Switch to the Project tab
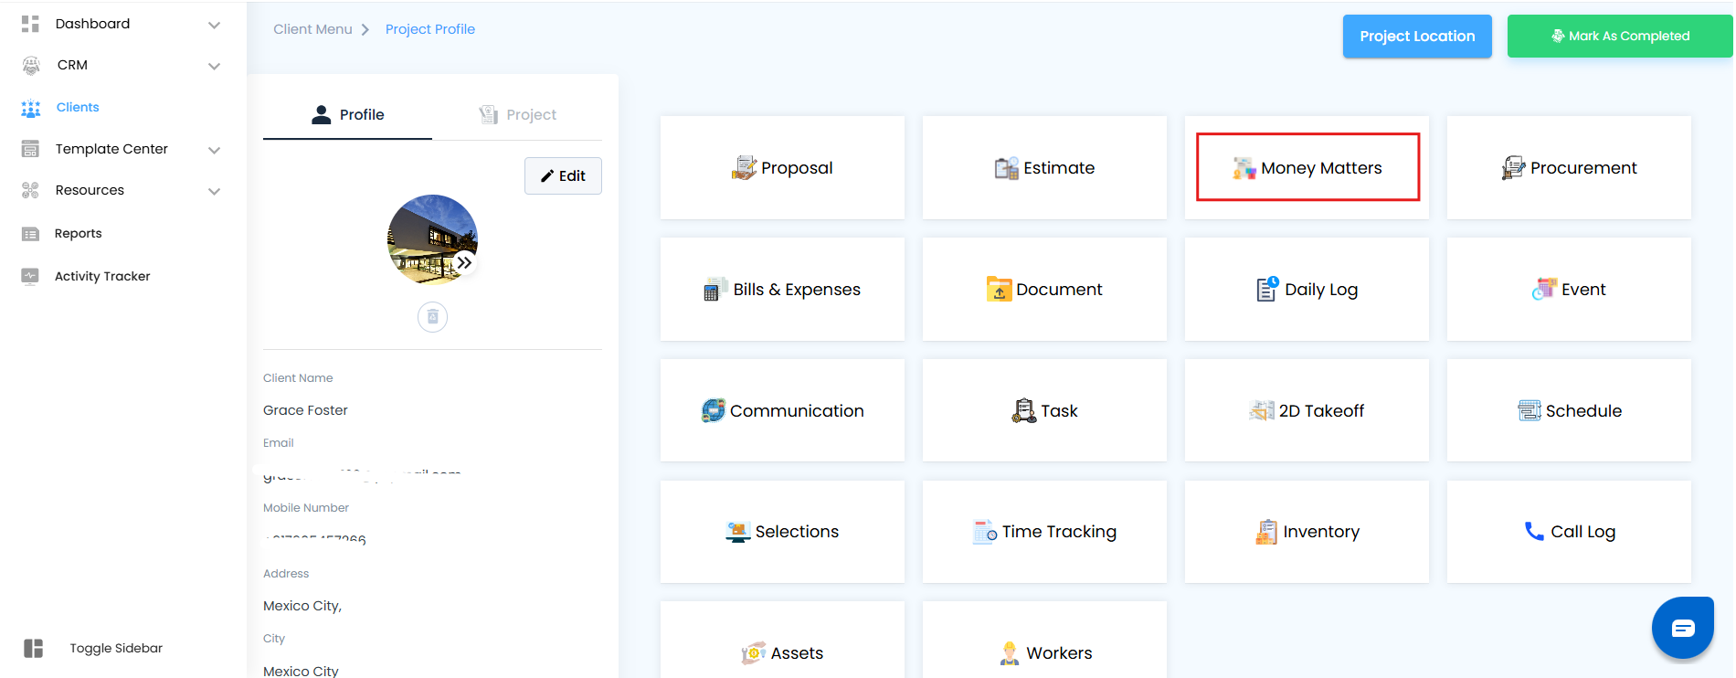 [518, 115]
